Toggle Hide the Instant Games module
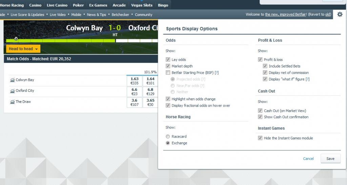This screenshot has height=185, width=347. (260, 138)
